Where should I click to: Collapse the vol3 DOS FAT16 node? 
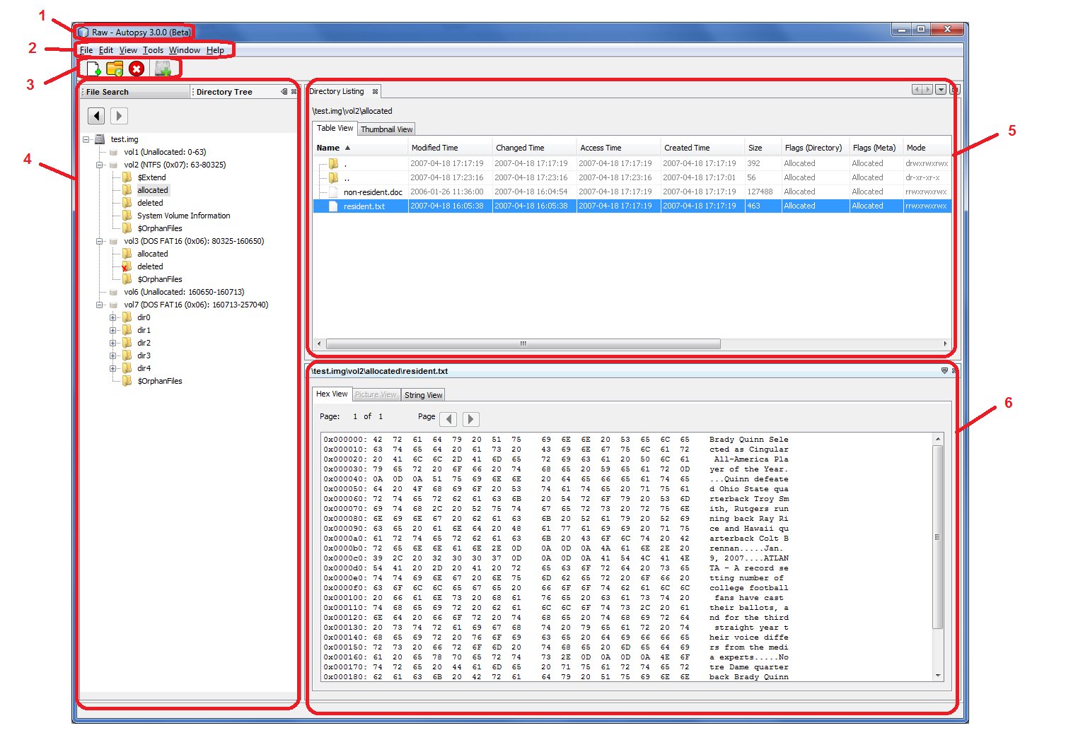(x=100, y=241)
